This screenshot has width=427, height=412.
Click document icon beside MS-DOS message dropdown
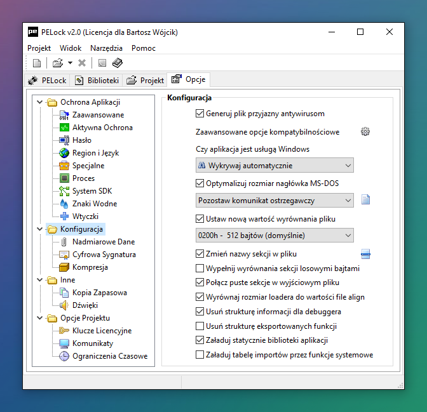pos(365,200)
